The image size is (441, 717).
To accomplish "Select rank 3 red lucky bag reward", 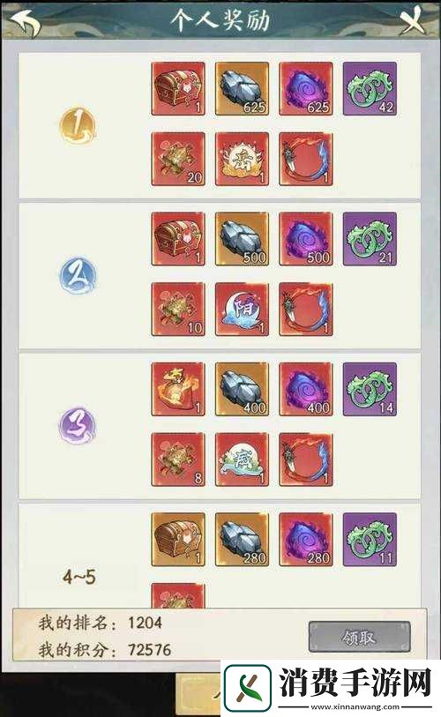I will [x=178, y=389].
